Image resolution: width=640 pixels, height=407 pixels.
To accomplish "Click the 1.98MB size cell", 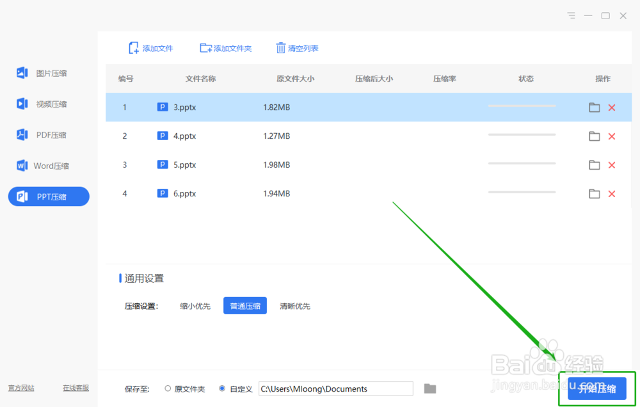I will click(x=276, y=165).
